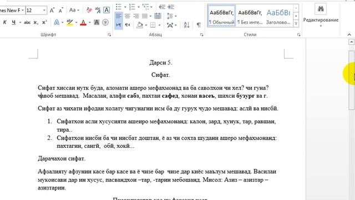Show paragraph marks with the pilcrow icon

tap(199, 24)
